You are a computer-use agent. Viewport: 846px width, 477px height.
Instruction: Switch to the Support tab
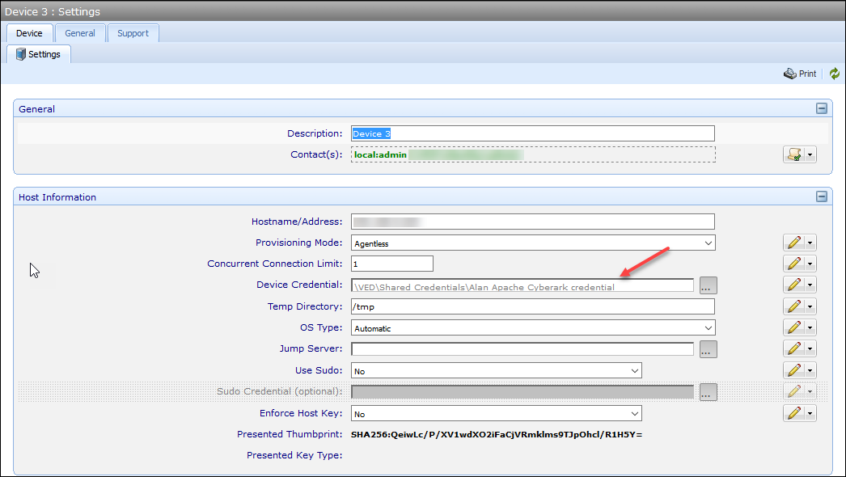pos(133,33)
